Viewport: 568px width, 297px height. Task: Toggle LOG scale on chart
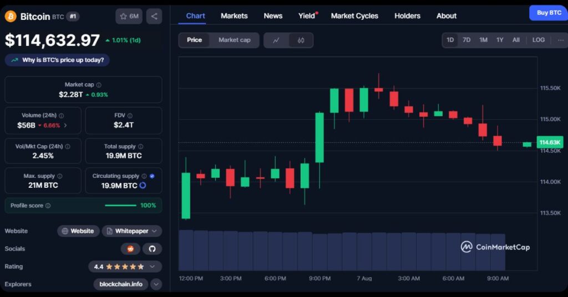(538, 40)
